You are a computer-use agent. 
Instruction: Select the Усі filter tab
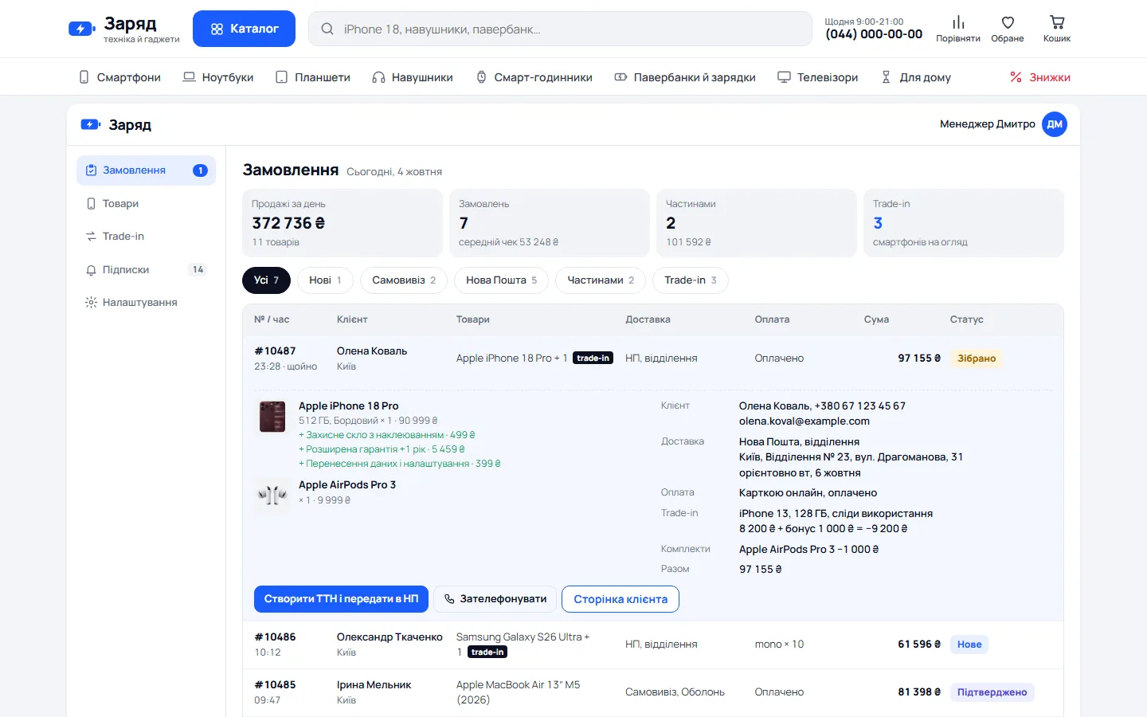(266, 280)
